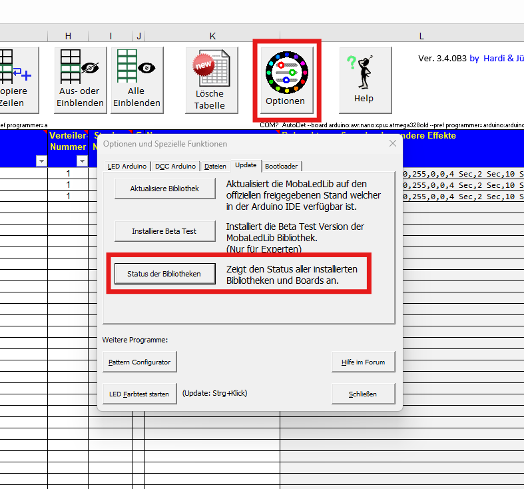Image resolution: width=524 pixels, height=489 pixels.
Task: Switch to the DCC Arduino tab
Action: coord(175,166)
